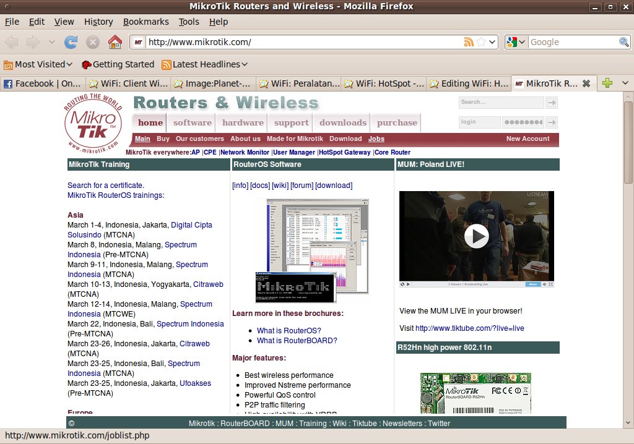Click the MikroTik logo
The width and height of the screenshot is (634, 444).
click(x=91, y=122)
